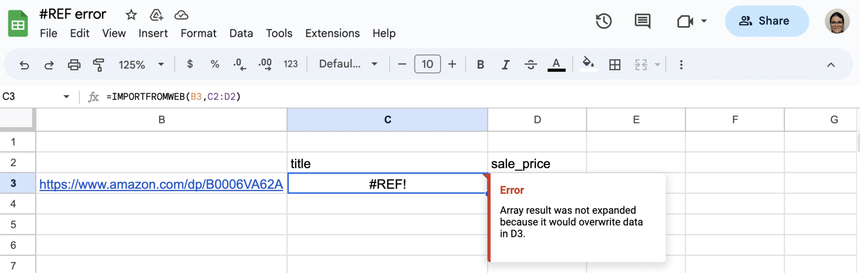The height and width of the screenshot is (273, 860).
Task: Collapse the menus with the chevron
Action: coord(831,65)
